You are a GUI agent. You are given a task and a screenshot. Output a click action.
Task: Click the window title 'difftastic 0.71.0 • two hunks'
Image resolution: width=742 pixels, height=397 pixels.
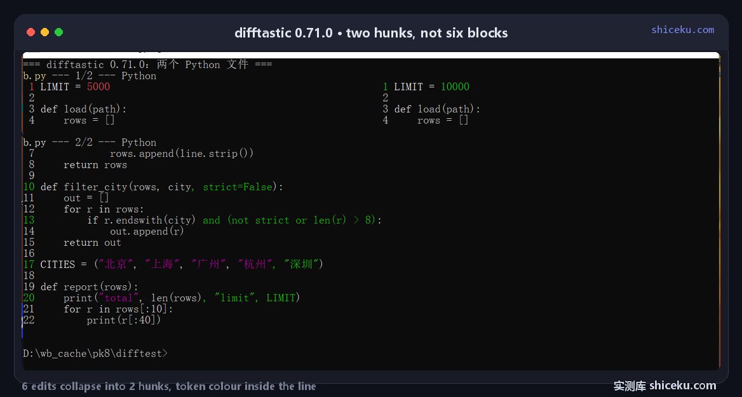click(324, 33)
